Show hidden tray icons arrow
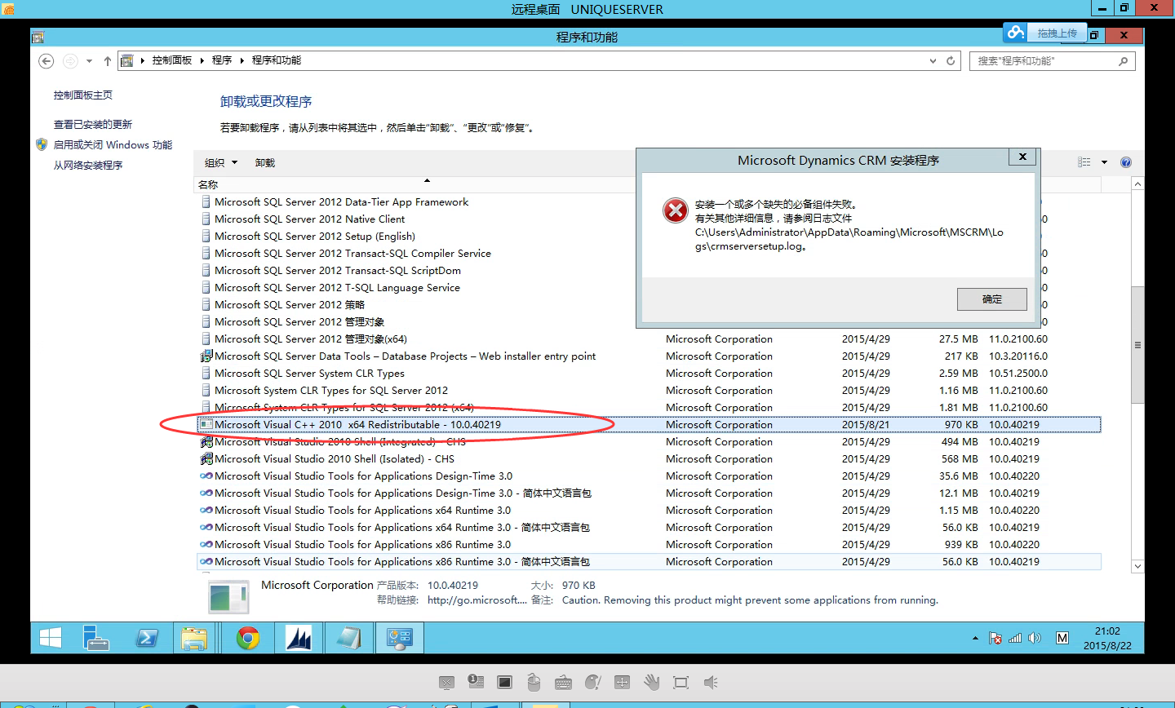Viewport: 1175px width, 708px height. [975, 638]
